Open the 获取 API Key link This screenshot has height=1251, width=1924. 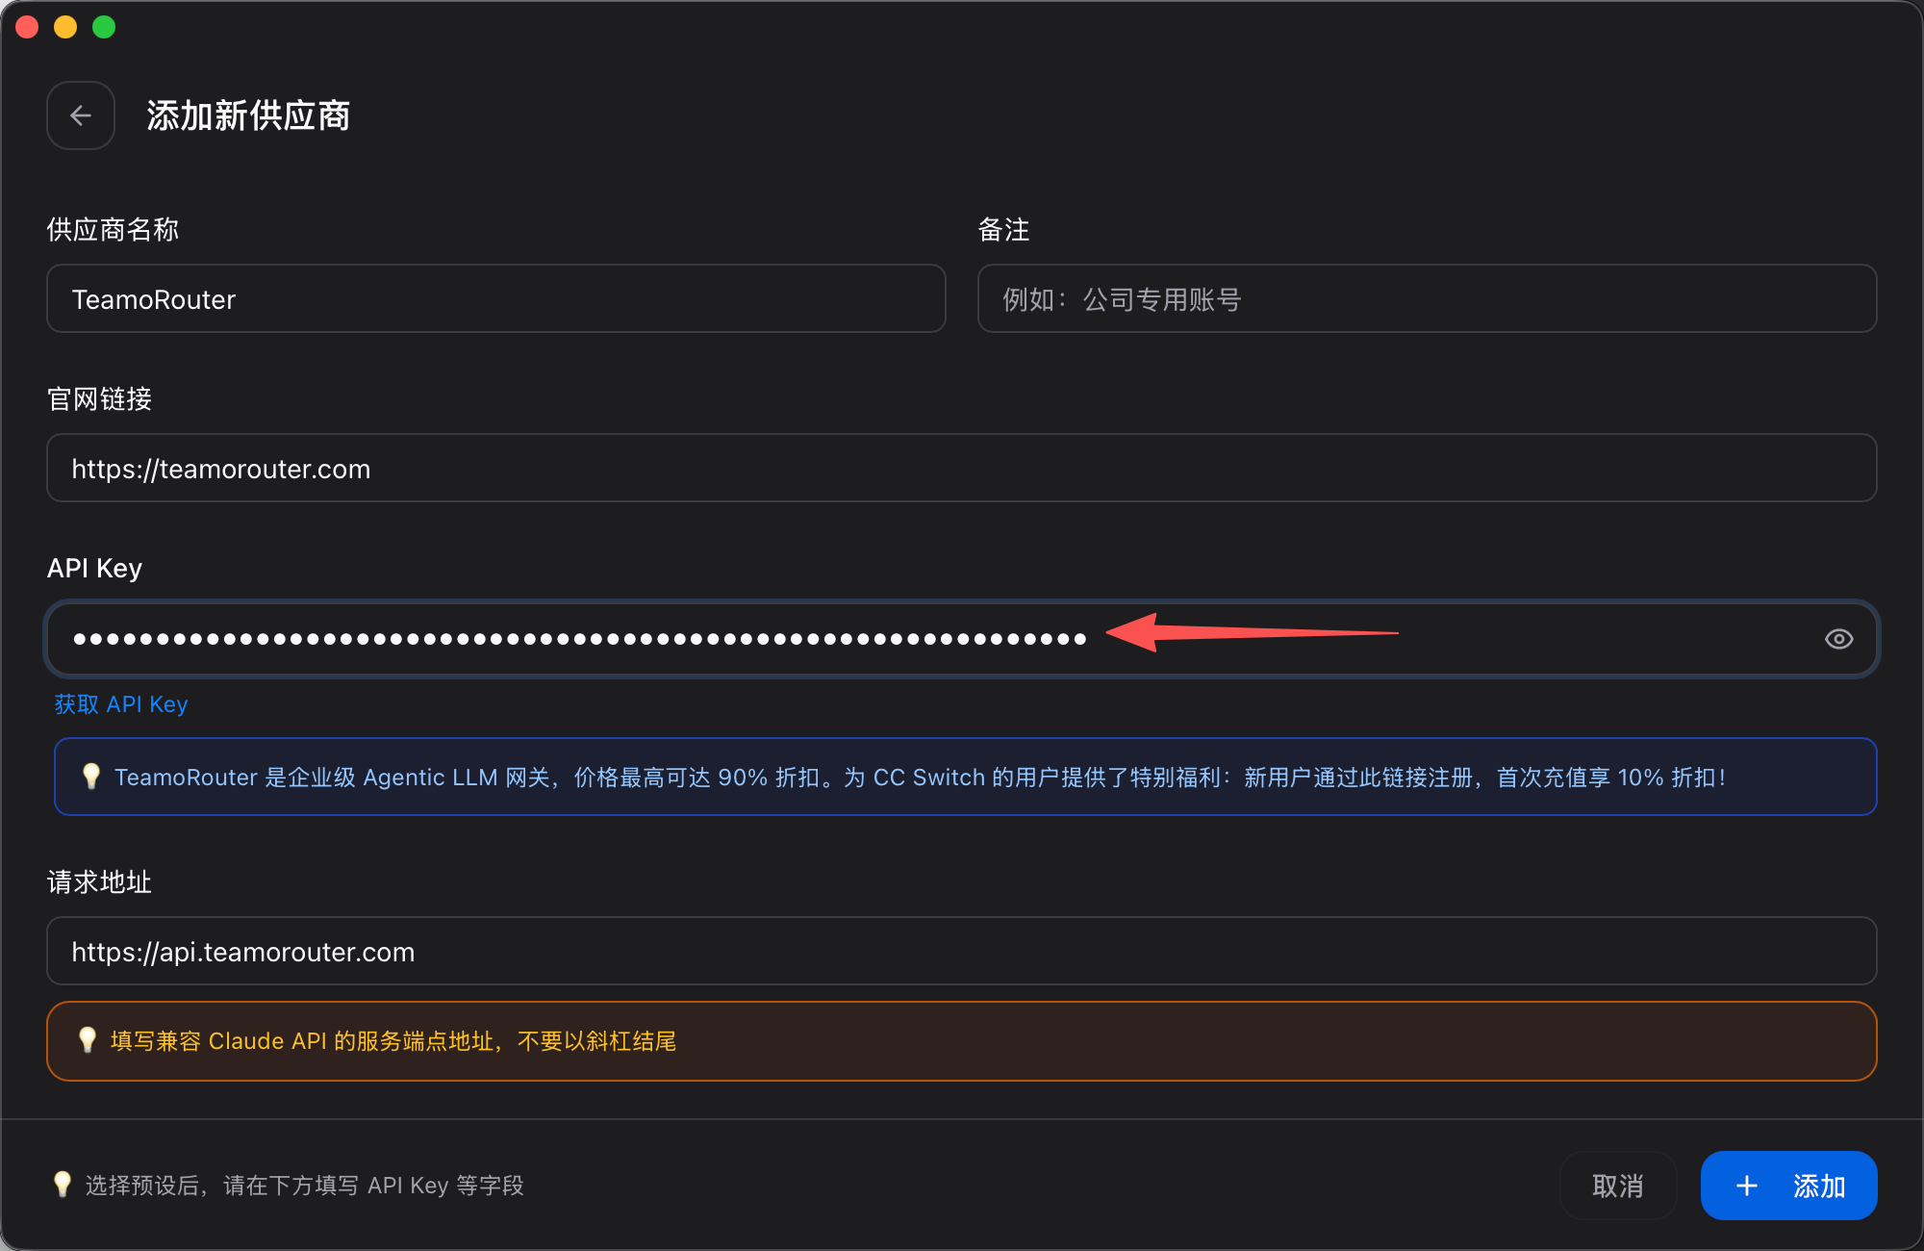121,704
